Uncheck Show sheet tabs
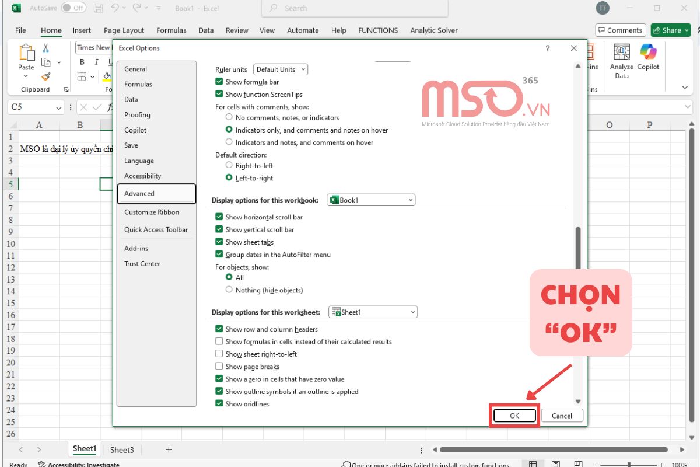700x467 pixels. (x=219, y=242)
